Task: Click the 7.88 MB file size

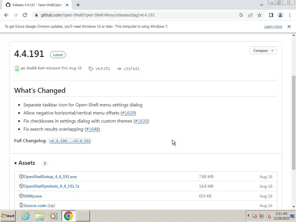Action: 206,177
